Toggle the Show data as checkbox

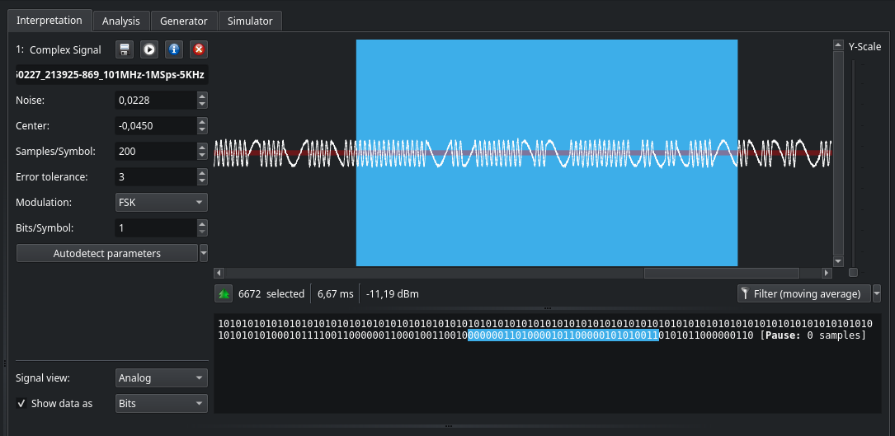point(22,404)
